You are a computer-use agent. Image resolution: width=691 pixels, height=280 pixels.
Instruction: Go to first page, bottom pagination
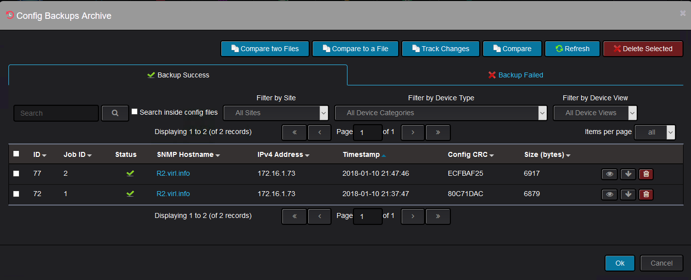pyautogui.click(x=294, y=216)
